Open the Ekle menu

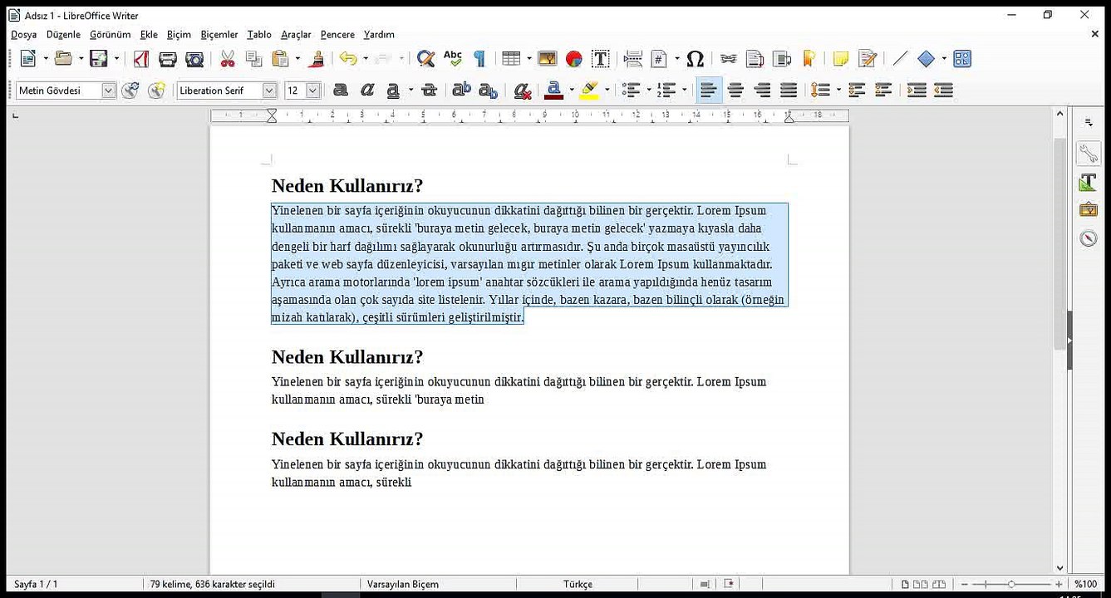149,34
